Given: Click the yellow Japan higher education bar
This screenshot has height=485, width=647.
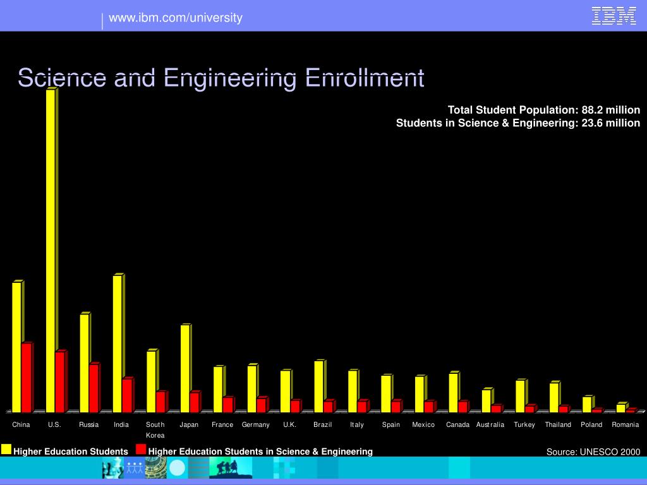Looking at the screenshot, I should coord(185,369).
